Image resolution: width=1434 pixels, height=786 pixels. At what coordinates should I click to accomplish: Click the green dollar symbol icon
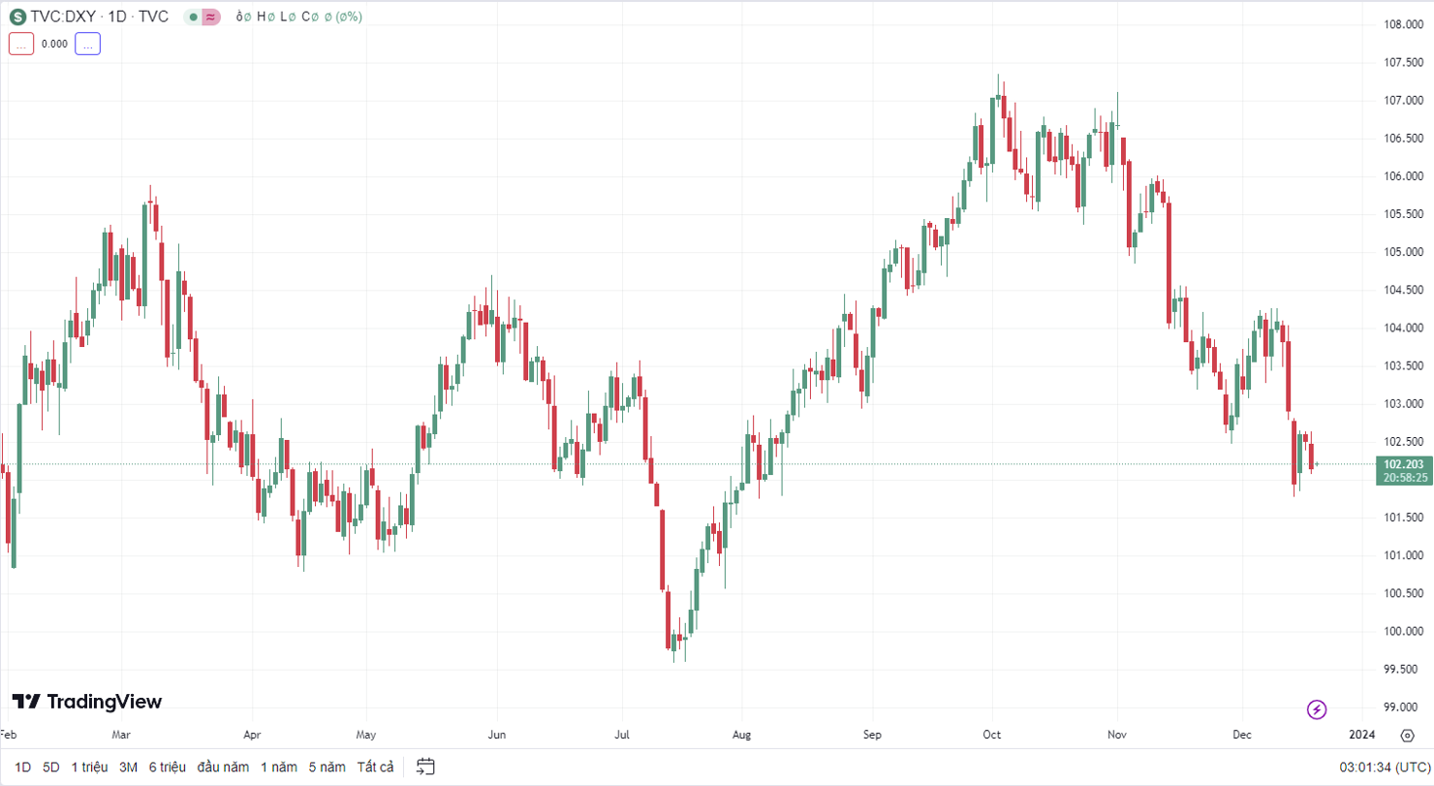coord(17,16)
